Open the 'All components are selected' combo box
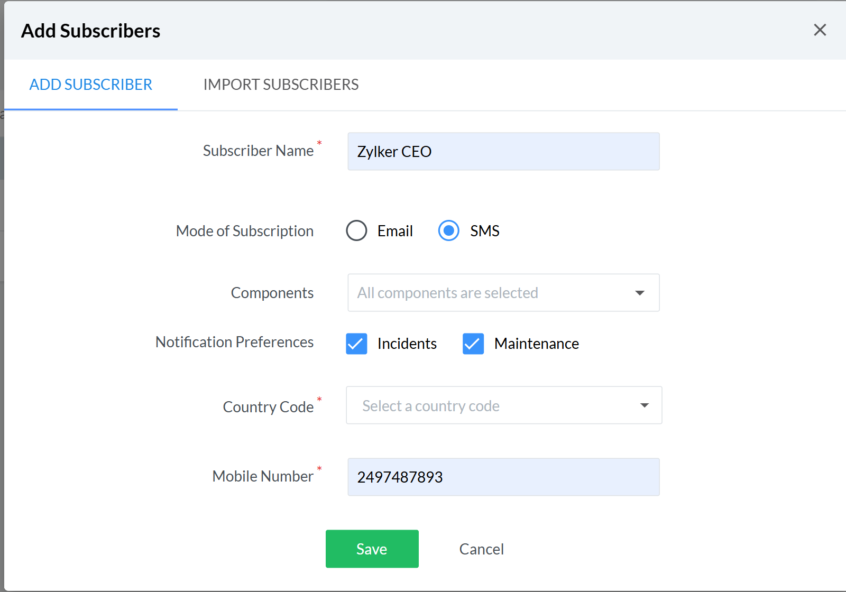The width and height of the screenshot is (846, 592). pyautogui.click(x=492, y=293)
